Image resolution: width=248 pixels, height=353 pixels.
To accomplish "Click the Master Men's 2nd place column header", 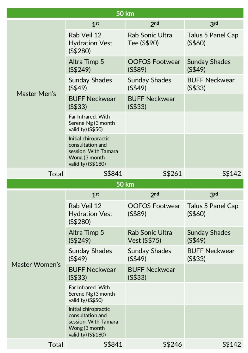I will (155, 24).
